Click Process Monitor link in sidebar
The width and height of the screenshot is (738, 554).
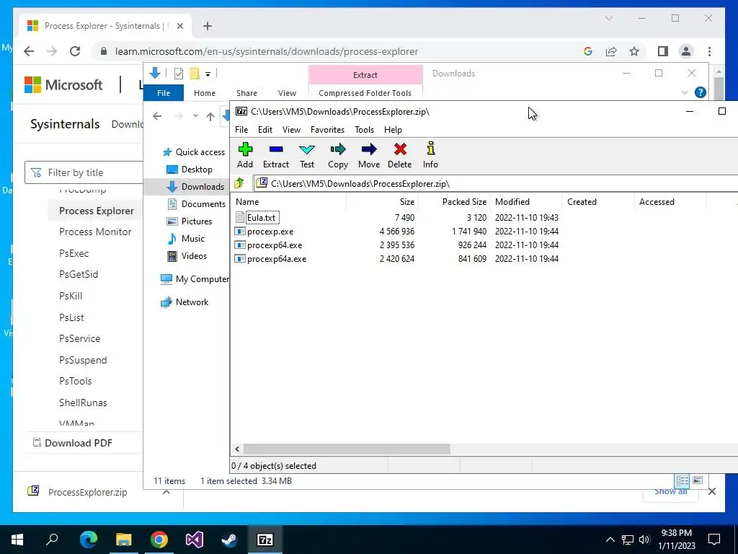[95, 232]
